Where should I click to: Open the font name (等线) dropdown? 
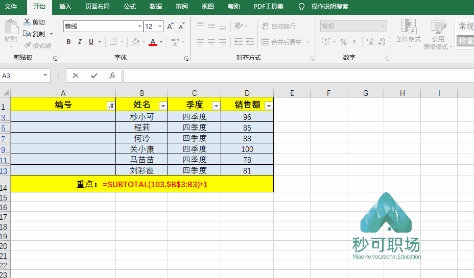[x=139, y=26]
